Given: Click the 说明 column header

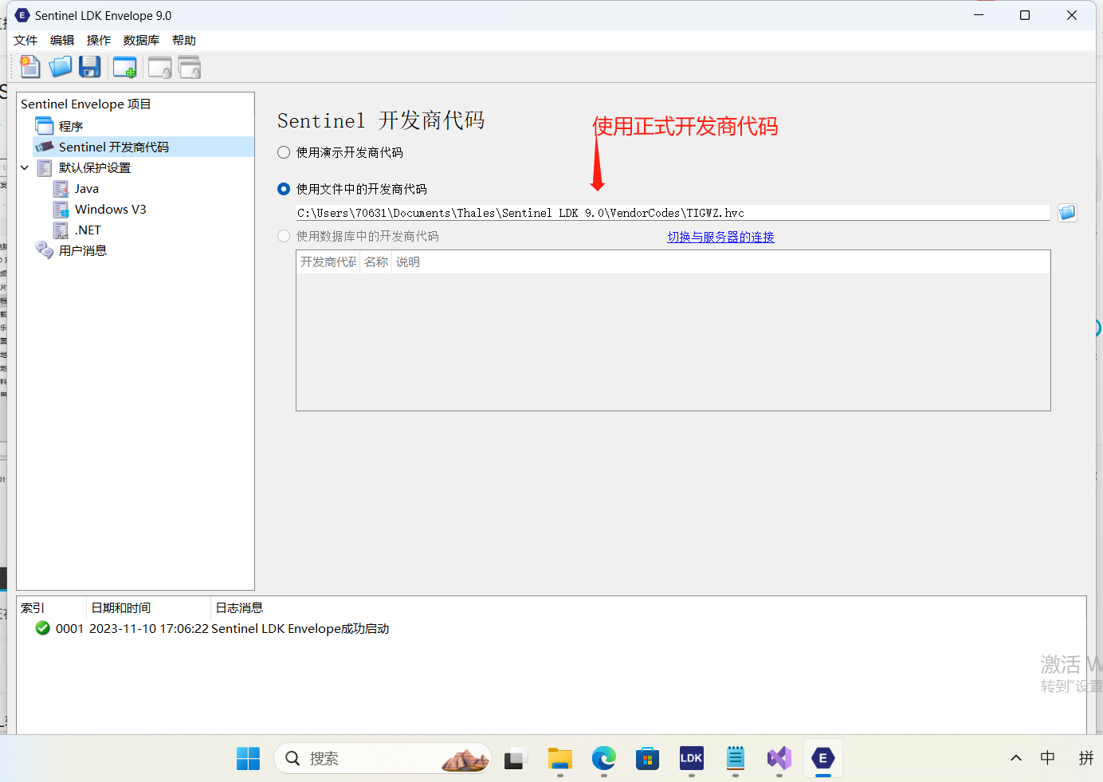Looking at the screenshot, I should click(408, 261).
